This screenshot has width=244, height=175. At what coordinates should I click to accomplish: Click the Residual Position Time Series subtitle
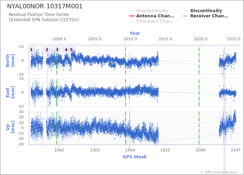click(39, 15)
